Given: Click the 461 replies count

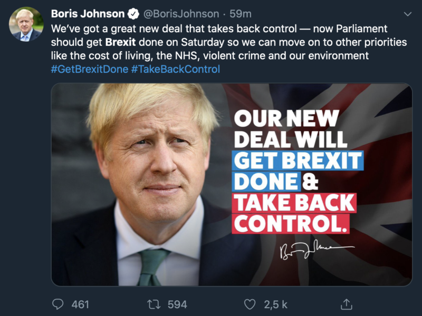Looking at the screenshot, I should pos(80,304).
